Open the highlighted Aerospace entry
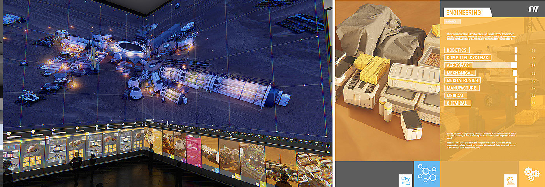This screenshot has width=545, height=187. tap(458, 65)
